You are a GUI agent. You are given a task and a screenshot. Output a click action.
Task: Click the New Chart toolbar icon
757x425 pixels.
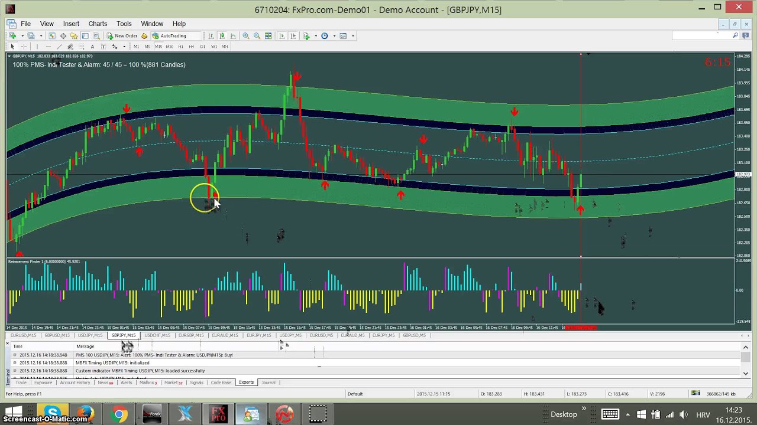[12, 36]
